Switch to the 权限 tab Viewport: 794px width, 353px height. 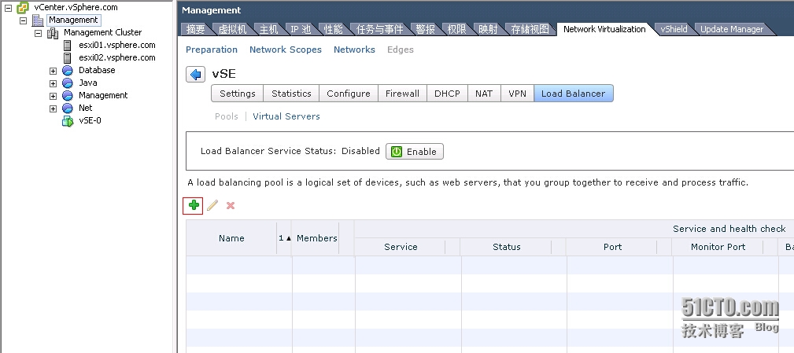click(x=456, y=29)
